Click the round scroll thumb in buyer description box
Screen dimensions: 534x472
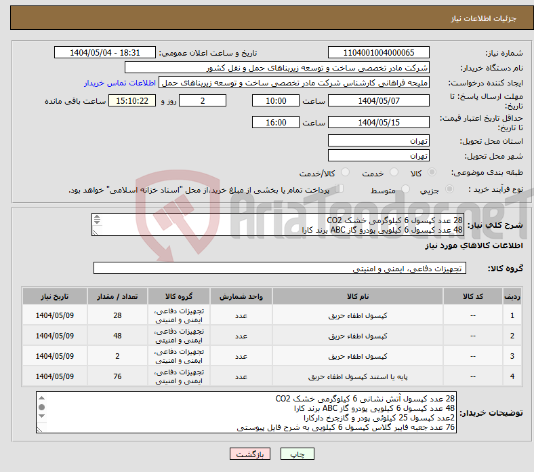[42, 408]
